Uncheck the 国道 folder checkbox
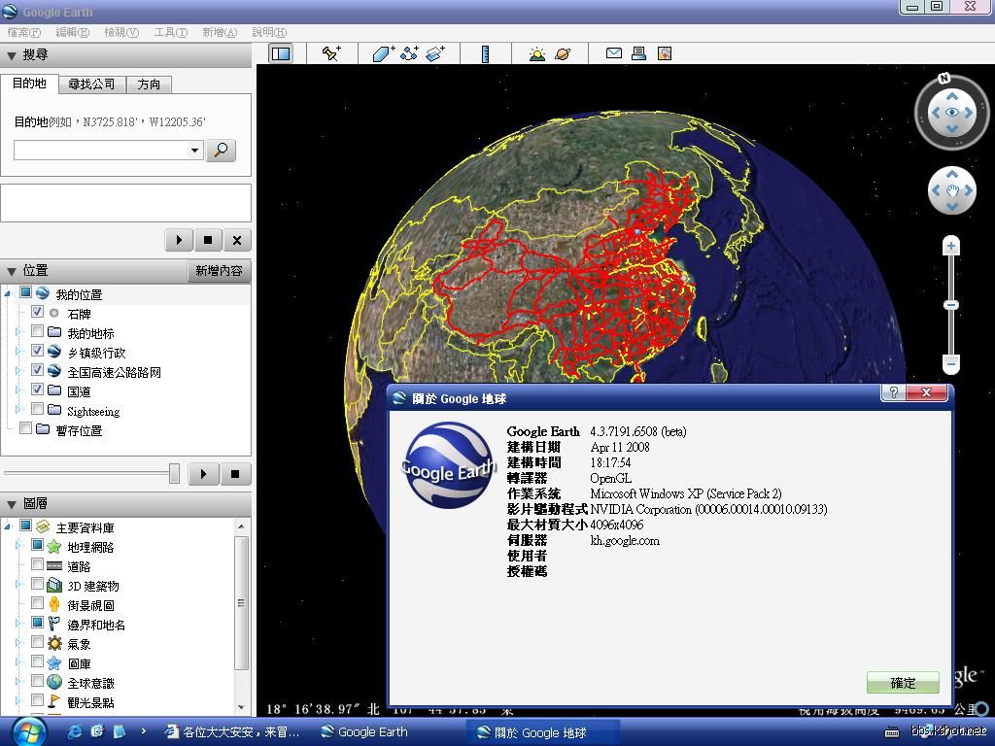This screenshot has width=995, height=746. (38, 390)
